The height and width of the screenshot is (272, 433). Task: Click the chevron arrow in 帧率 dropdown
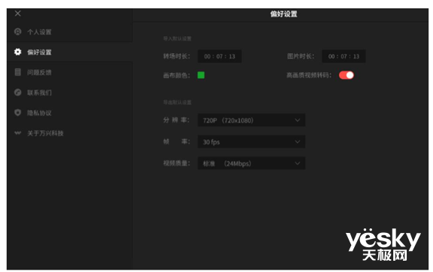tap(298, 142)
